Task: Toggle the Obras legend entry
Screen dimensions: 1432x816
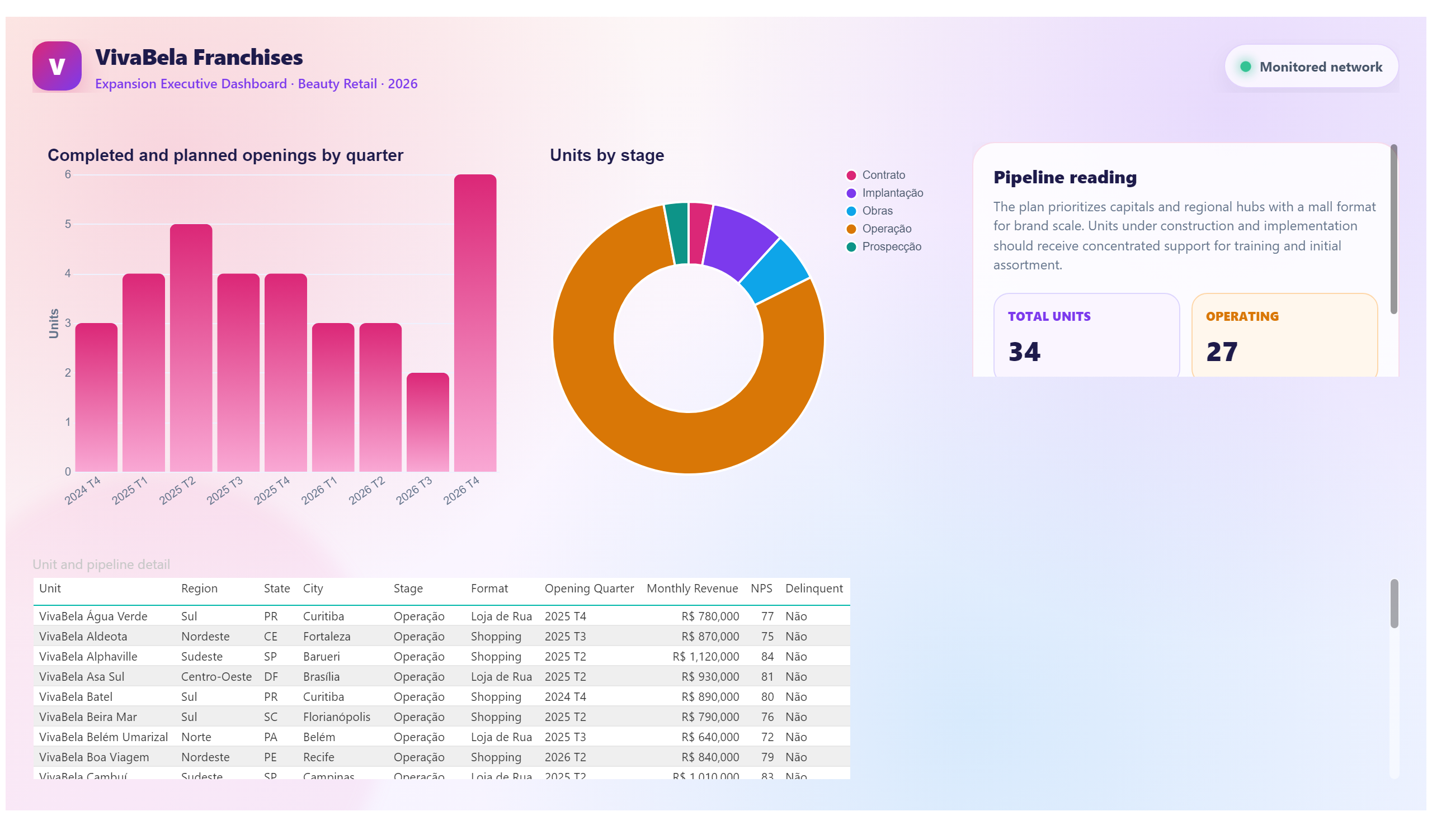Action: [x=869, y=211]
